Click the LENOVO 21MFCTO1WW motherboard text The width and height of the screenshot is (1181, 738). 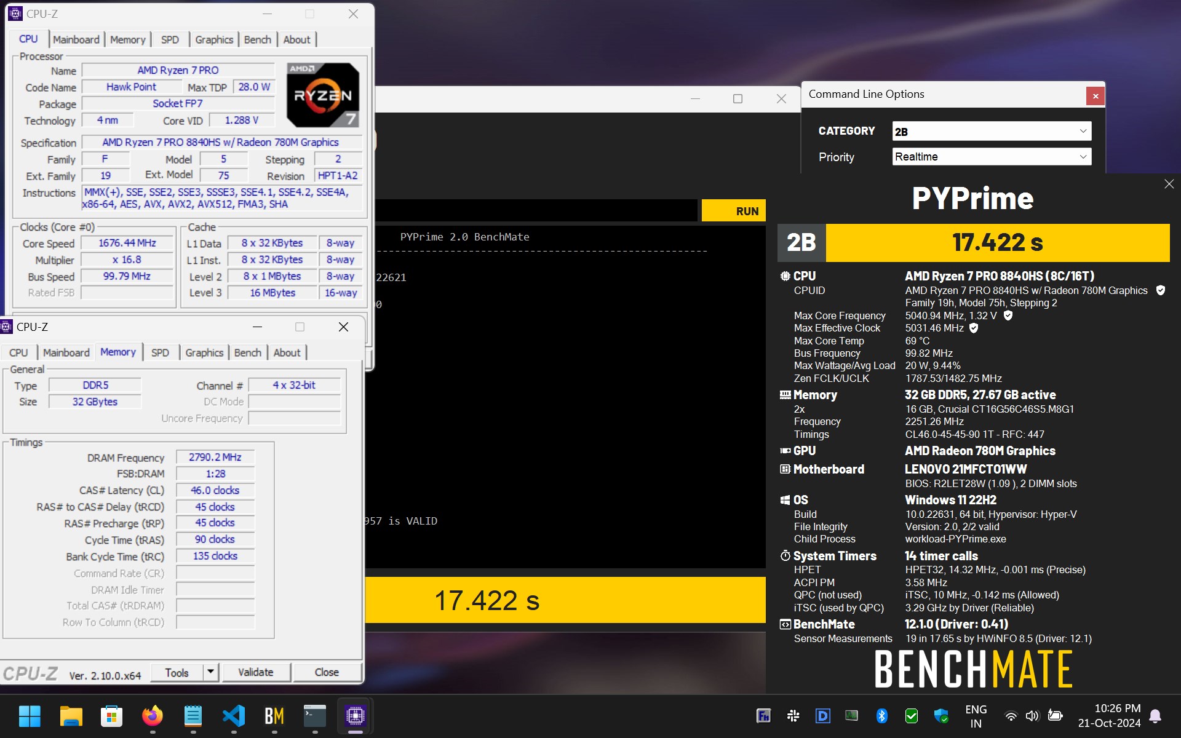[966, 469]
